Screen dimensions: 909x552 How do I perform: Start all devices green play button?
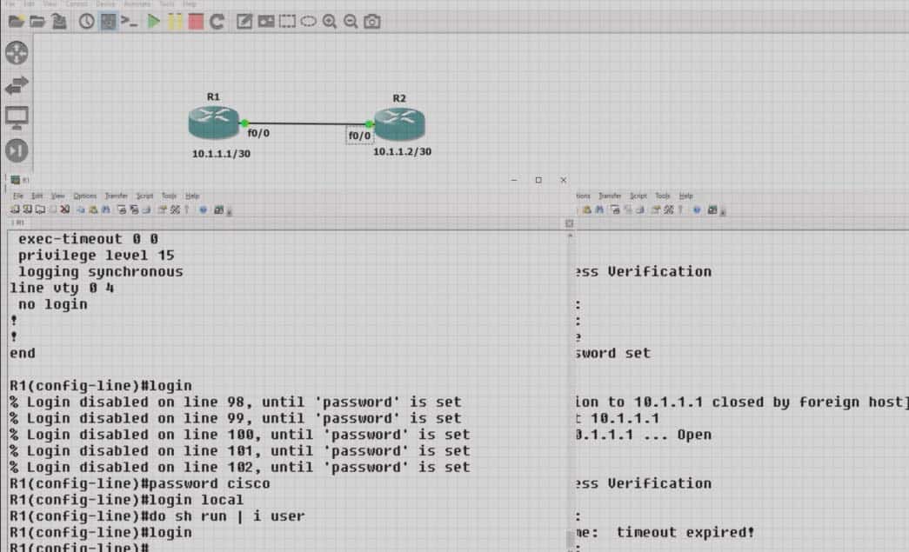click(154, 22)
